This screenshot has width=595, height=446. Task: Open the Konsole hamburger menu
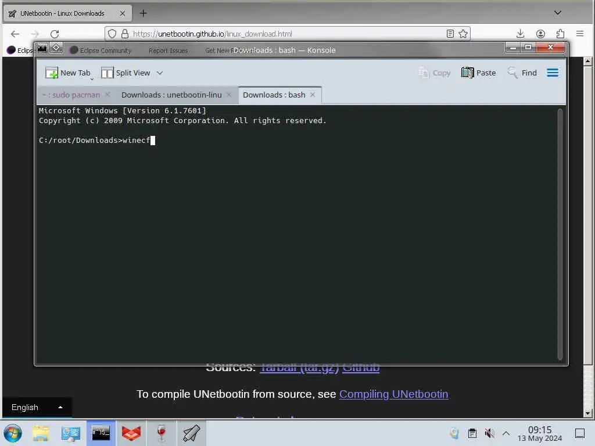(553, 73)
